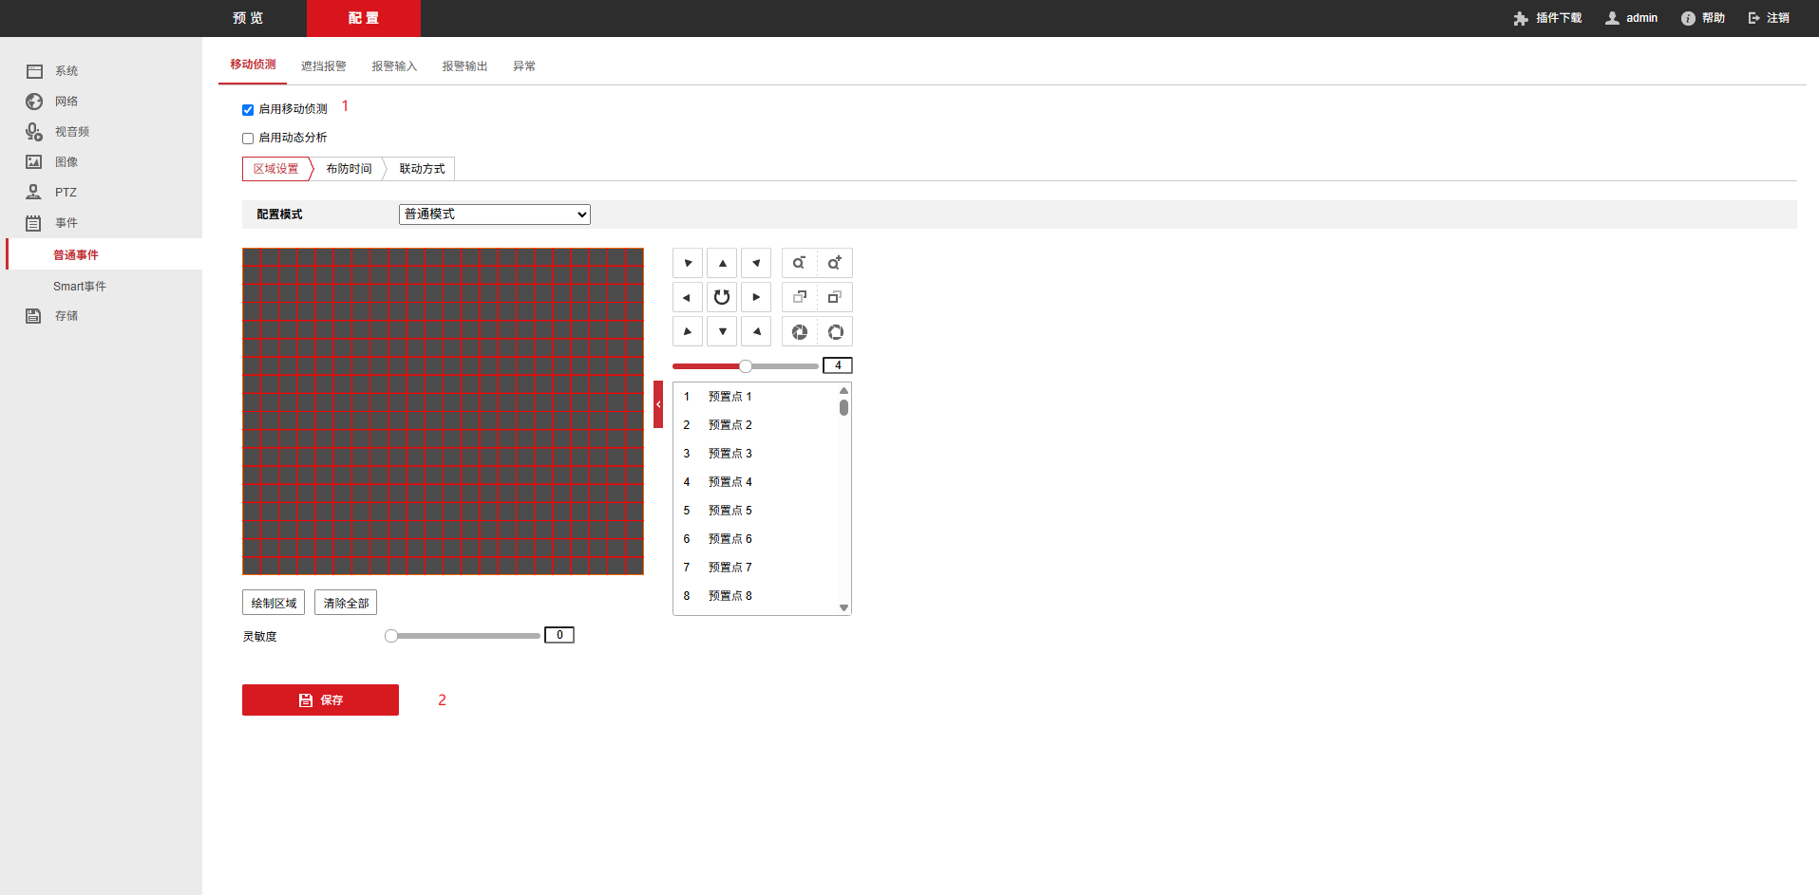Screen dimensions: 1819x895
Task: Click the PTZ zoom in magnifier icon
Action: 834,263
